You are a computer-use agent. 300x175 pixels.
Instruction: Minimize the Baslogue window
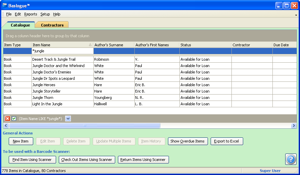coord(279,6)
